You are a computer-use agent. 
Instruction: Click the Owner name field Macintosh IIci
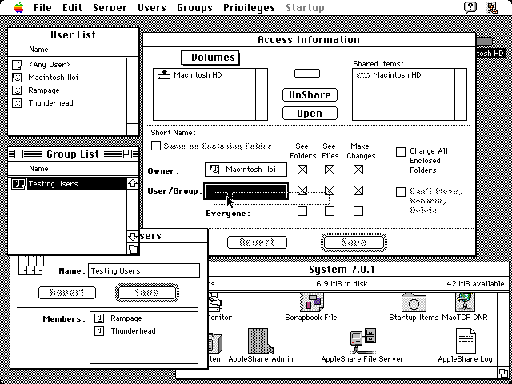[x=246, y=170]
